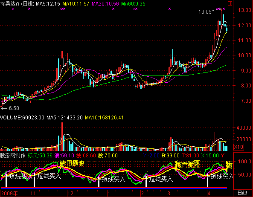
Task: Click the 13.00 price scale label
Action: coord(244,10)
